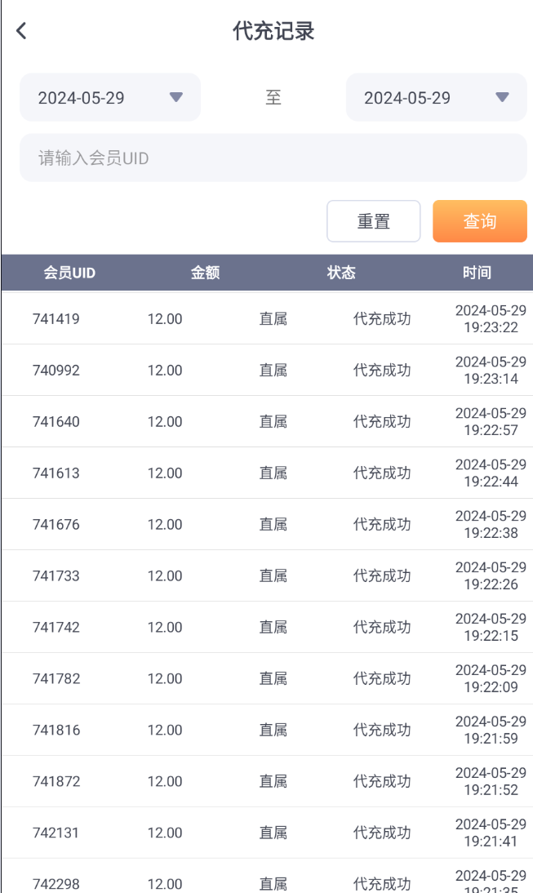Click the 状态 column header

[341, 273]
